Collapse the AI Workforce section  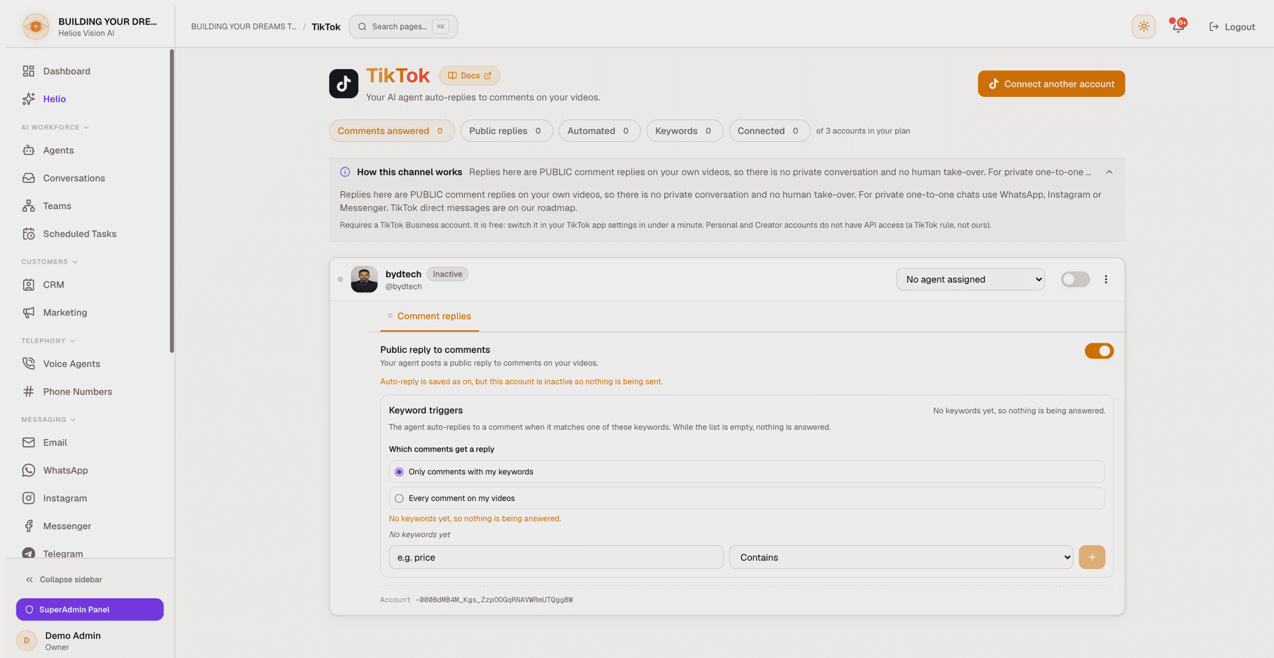55,127
